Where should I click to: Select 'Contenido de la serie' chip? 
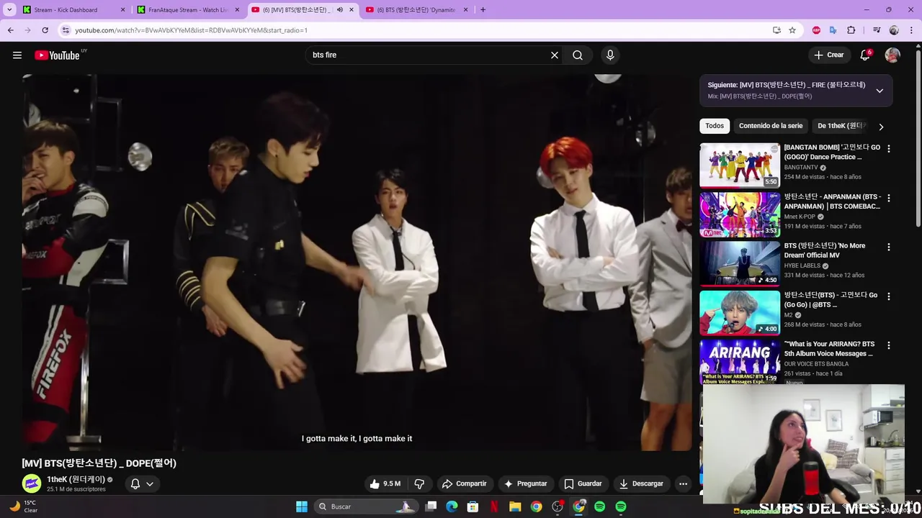click(x=771, y=126)
